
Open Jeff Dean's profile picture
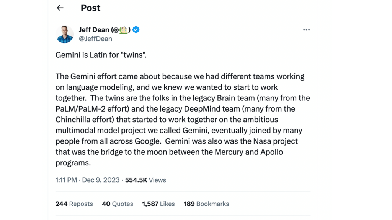[x=64, y=34]
